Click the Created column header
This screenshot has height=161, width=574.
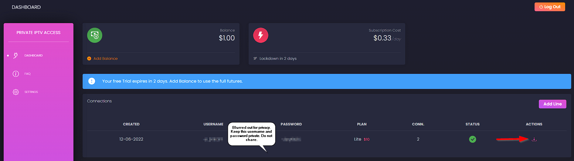click(x=131, y=124)
